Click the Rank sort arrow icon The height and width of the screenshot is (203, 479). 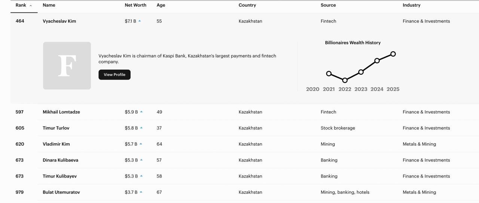click(31, 6)
